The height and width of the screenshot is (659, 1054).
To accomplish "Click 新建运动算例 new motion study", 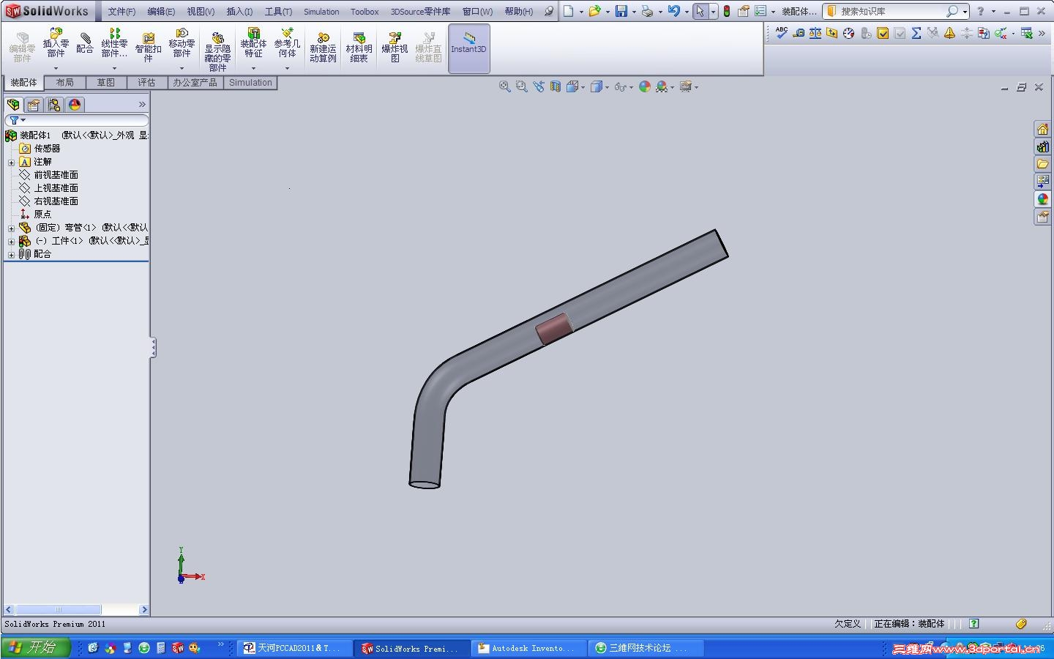I will point(323,48).
